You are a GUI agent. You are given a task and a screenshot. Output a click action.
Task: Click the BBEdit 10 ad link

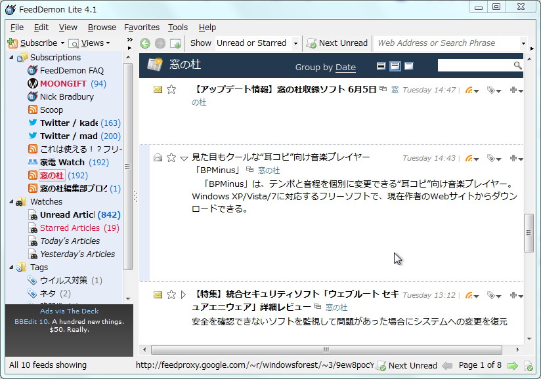click(32, 322)
